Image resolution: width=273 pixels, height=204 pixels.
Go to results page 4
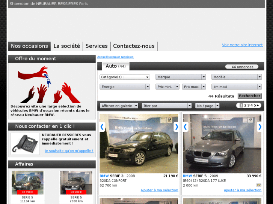pos(252,106)
